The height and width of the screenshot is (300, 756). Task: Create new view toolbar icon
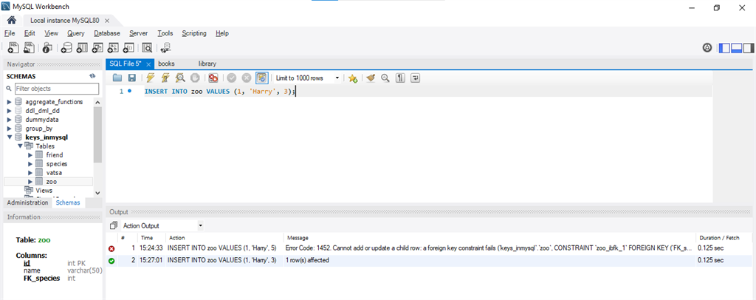(x=98, y=47)
